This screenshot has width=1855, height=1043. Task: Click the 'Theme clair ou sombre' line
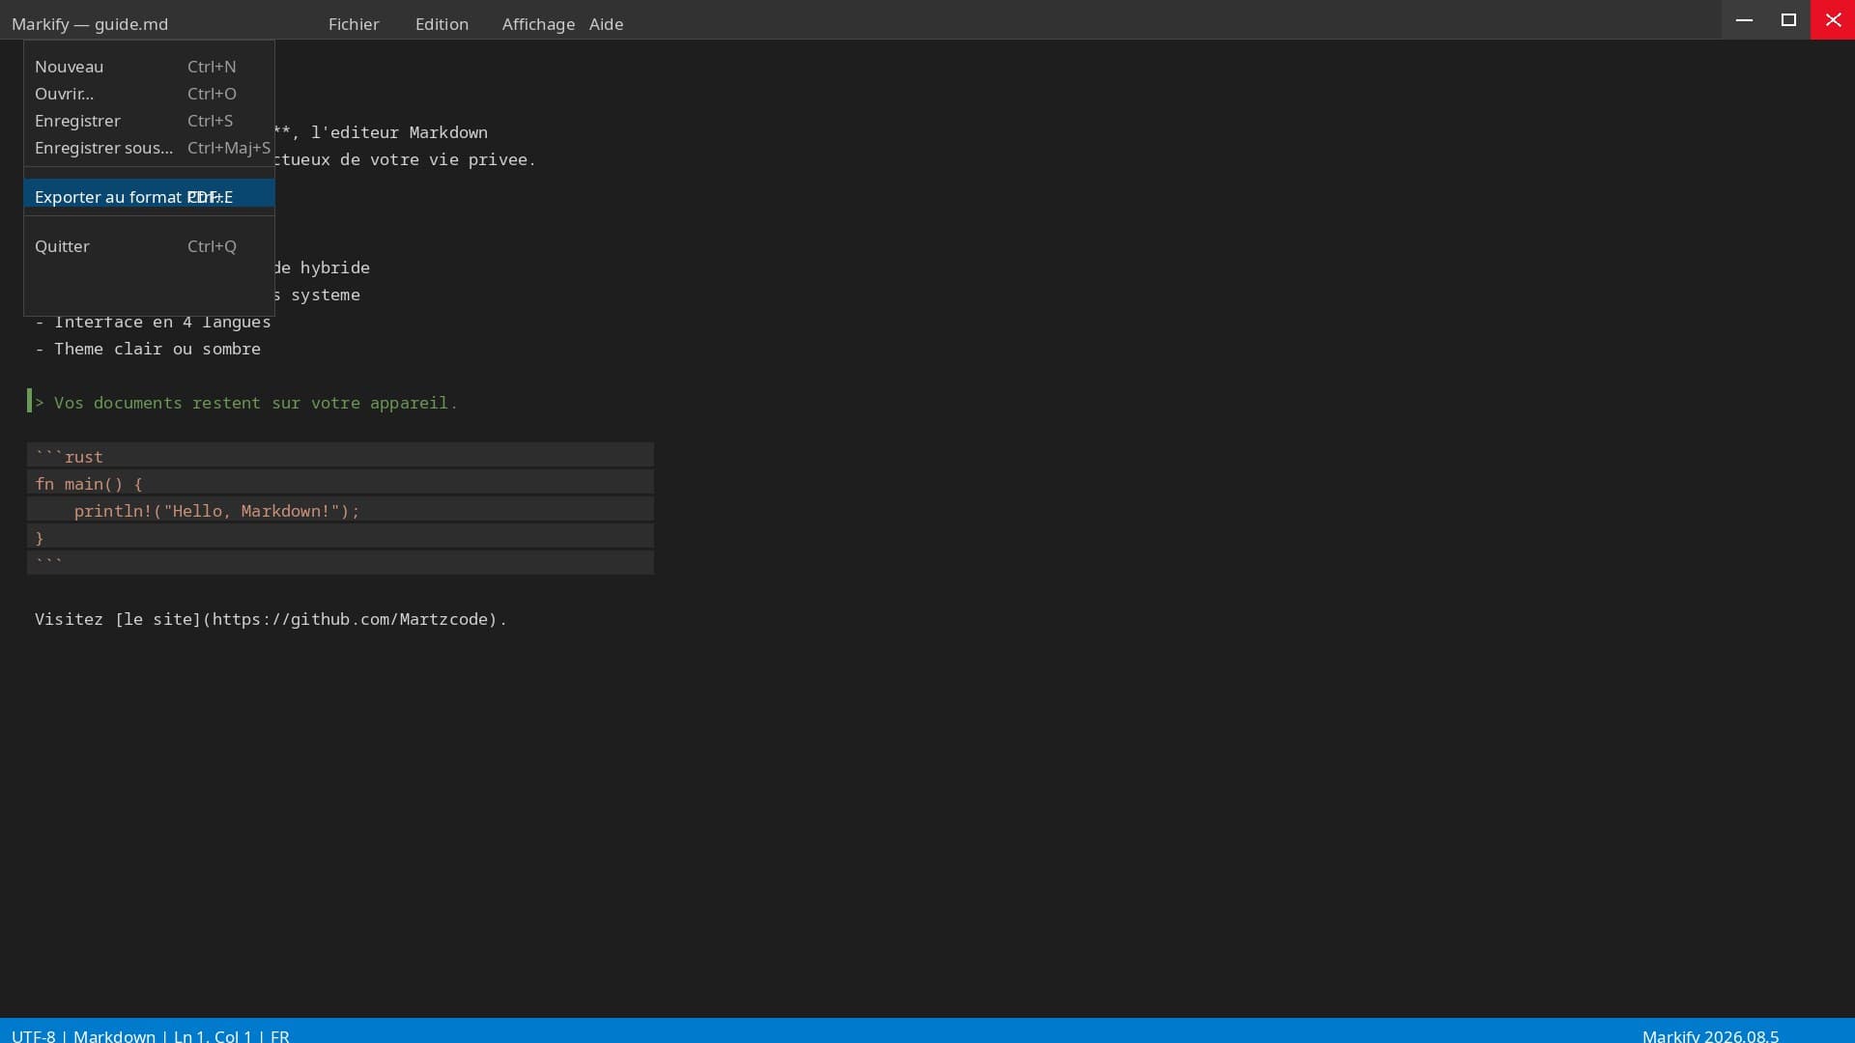148,349
